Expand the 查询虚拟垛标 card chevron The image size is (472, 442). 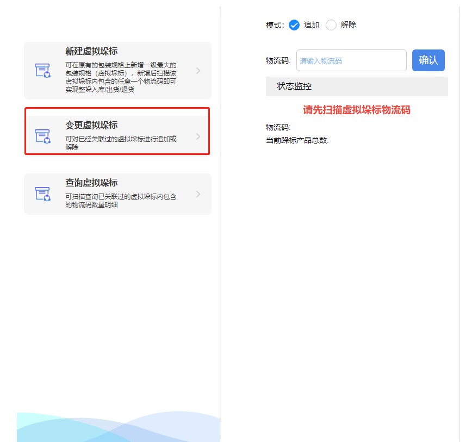[x=198, y=194]
